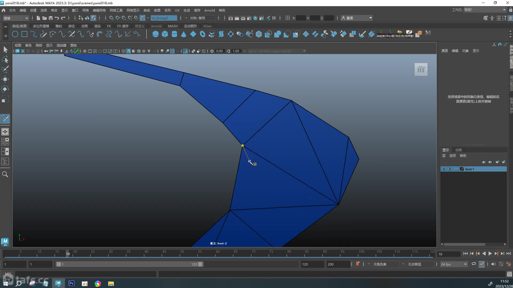Click the range slider end handle at 120
The height and width of the screenshot is (288, 513).
coord(200,264)
